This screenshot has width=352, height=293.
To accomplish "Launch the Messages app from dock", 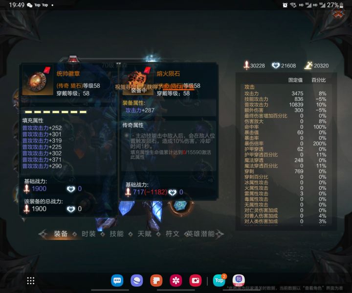I will coord(117,280).
